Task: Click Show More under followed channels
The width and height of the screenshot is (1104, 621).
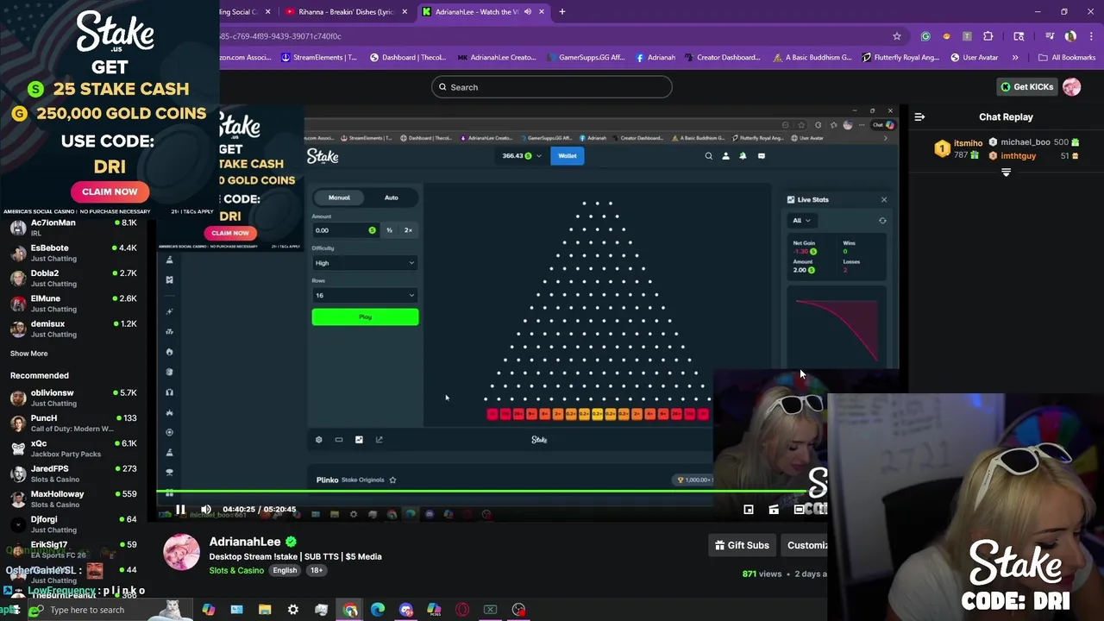Action: (x=28, y=354)
